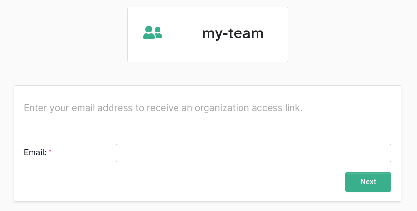Screen dimensions: 417x211
Task: Click the letters team in my-team title
Action: click(246, 33)
